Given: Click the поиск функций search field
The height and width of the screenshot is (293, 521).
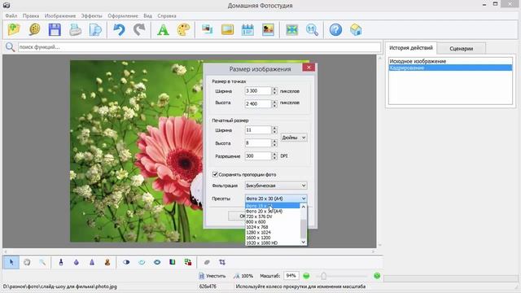Looking at the screenshot, I should coord(199,47).
